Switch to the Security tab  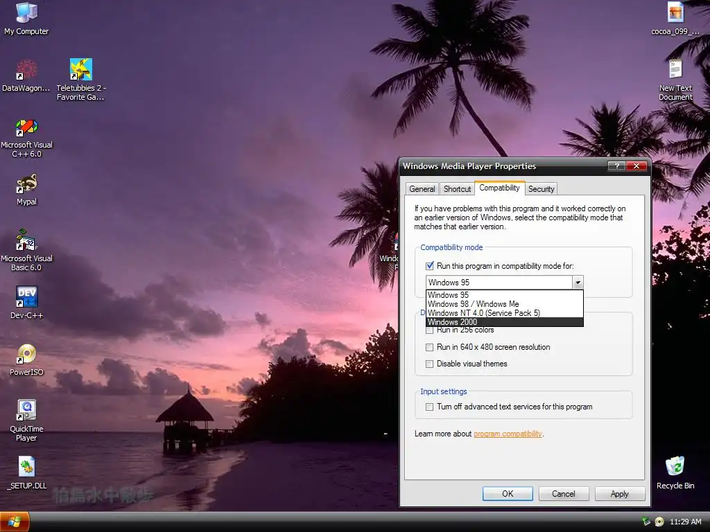(x=541, y=189)
